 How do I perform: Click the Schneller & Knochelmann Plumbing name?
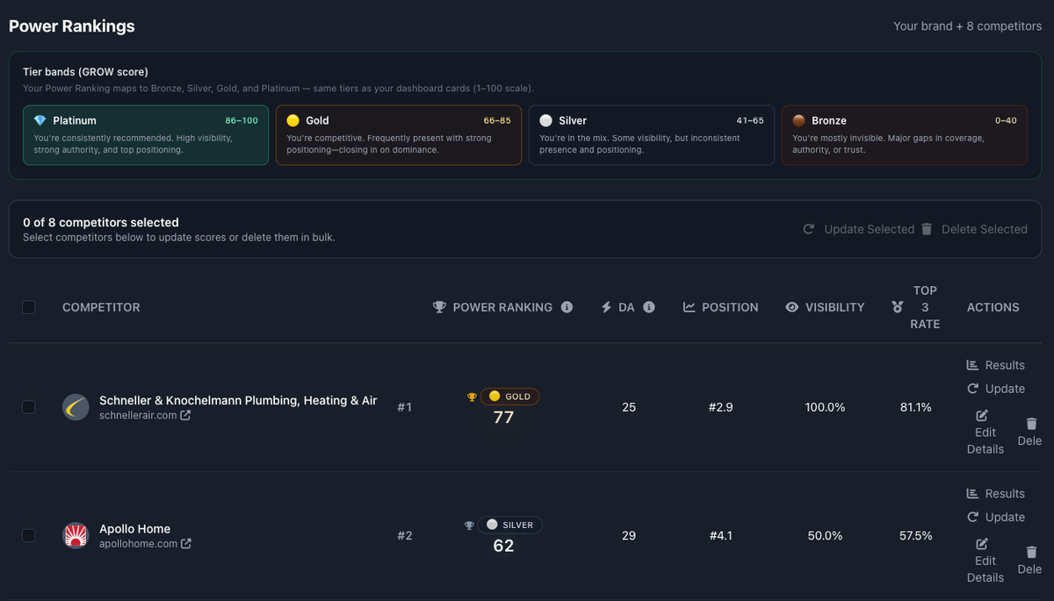click(238, 400)
